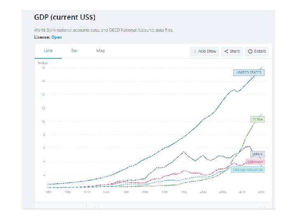The width and height of the screenshot is (296, 222).
Task: Click the GERMANY series label
Action: tap(255, 162)
